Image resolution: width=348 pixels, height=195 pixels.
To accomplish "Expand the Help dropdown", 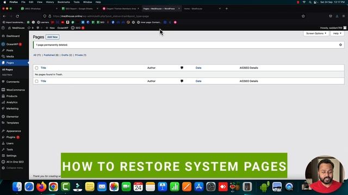I will pos(337,34).
